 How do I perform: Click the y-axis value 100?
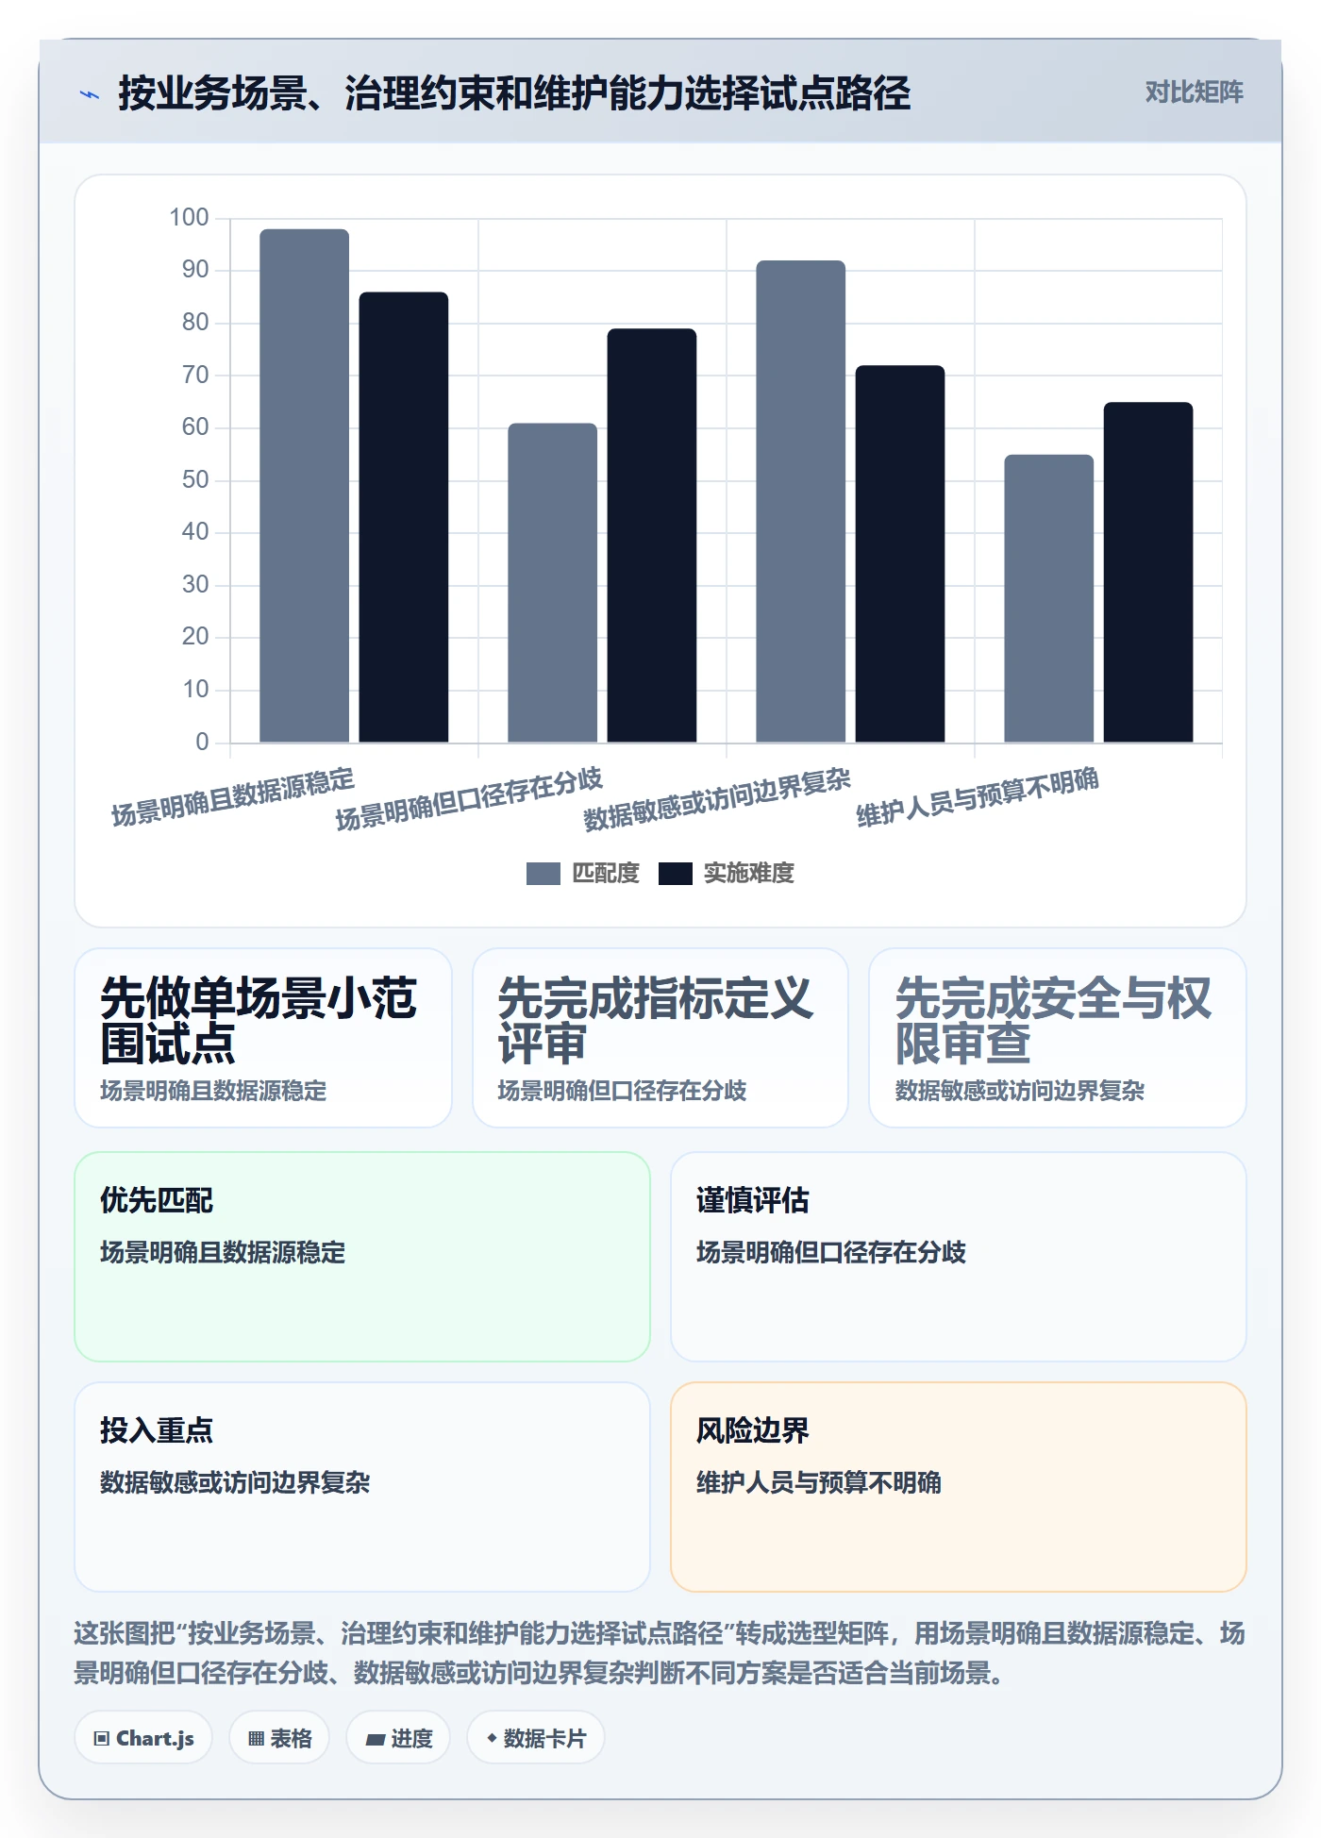click(189, 218)
